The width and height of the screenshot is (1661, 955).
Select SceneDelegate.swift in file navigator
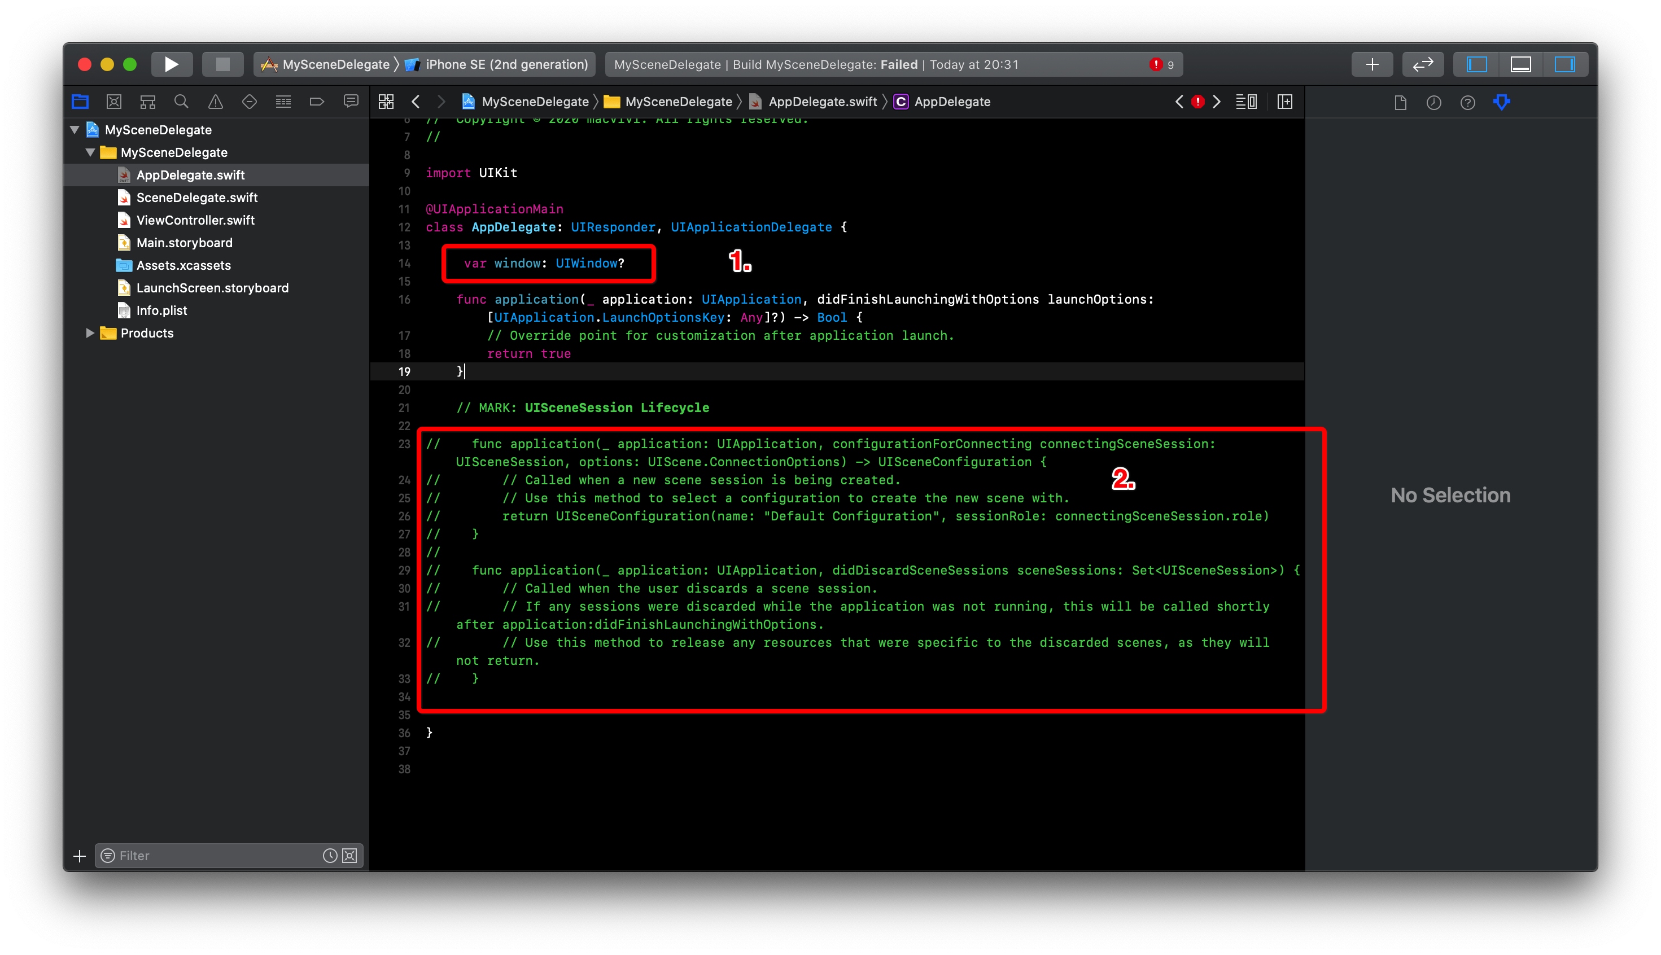198,198
